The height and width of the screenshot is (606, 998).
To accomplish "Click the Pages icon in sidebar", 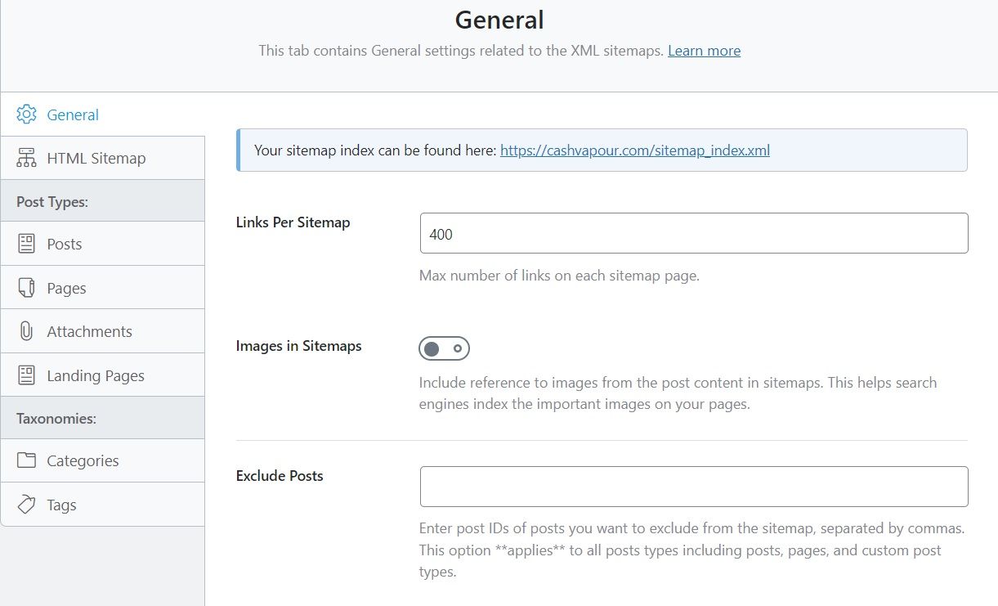I will (x=26, y=288).
